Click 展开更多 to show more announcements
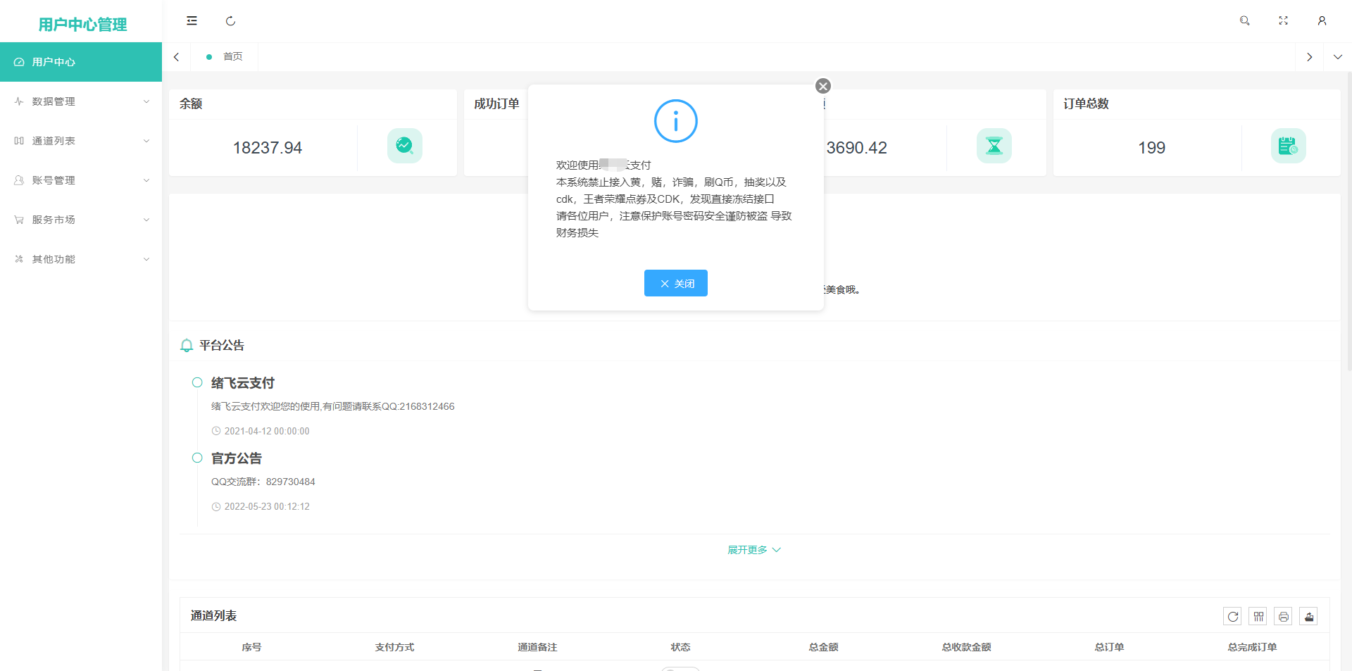The height and width of the screenshot is (671, 1352). 753,550
